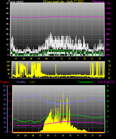Click the Temperatura legend label
Viewport: 116px width, 139px height.
tap(85, 82)
